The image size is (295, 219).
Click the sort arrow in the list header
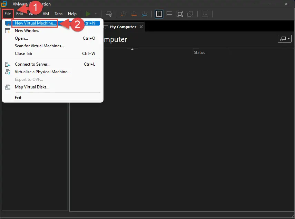(132, 49)
